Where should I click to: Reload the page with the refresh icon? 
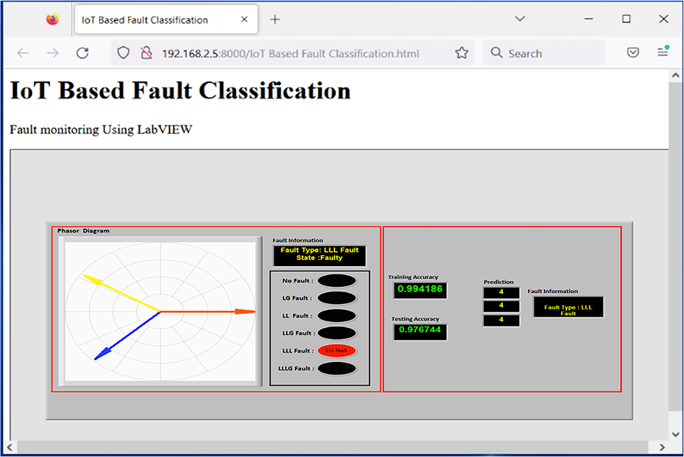[83, 53]
